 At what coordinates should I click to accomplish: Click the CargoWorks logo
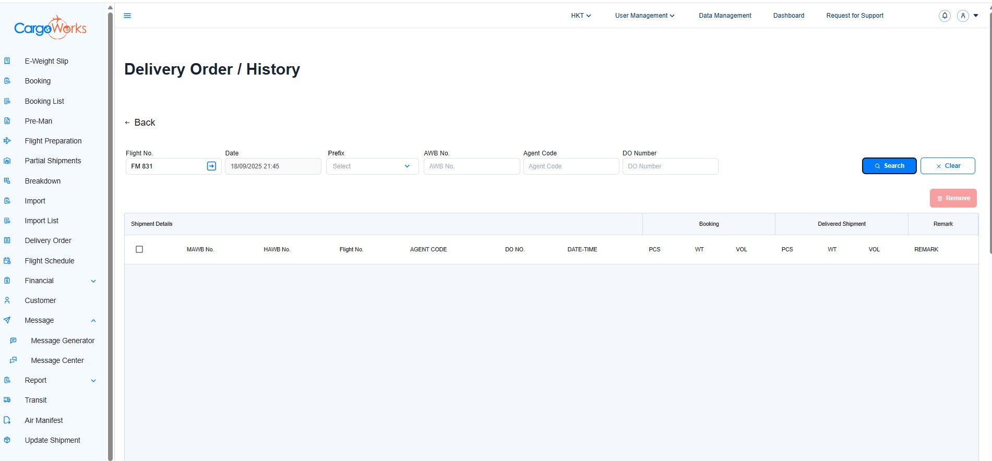tap(50, 28)
